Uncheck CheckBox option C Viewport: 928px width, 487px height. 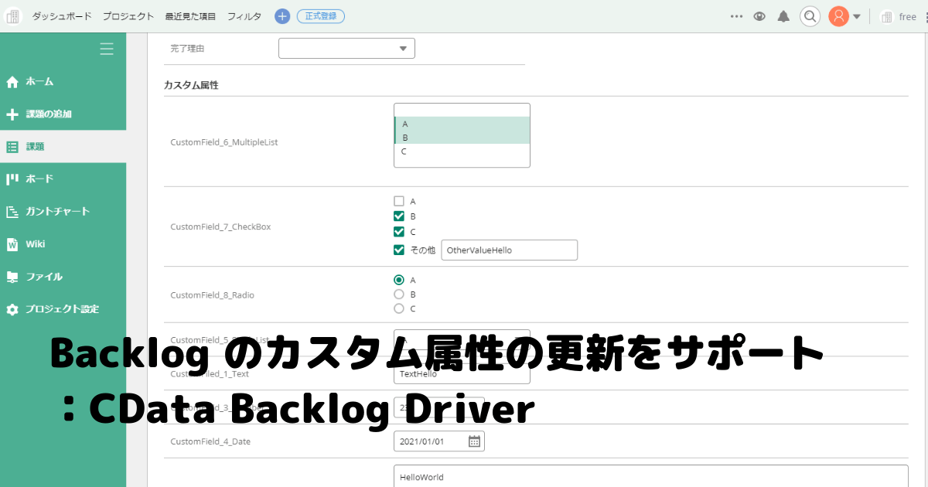point(399,232)
